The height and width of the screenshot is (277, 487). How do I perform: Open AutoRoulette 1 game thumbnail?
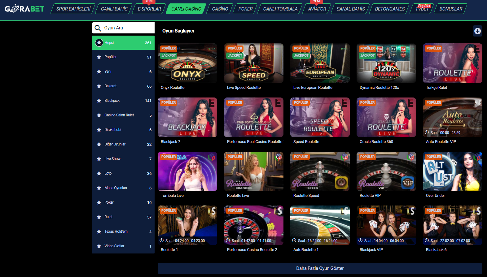pyautogui.click(x=320, y=225)
